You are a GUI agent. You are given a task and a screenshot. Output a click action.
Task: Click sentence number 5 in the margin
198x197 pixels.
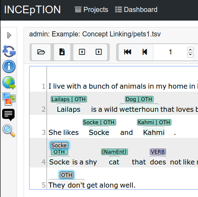(x=44, y=185)
